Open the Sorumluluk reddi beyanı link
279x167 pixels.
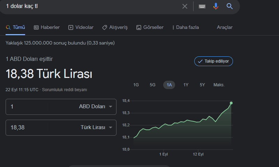pyautogui.click(x=65, y=90)
